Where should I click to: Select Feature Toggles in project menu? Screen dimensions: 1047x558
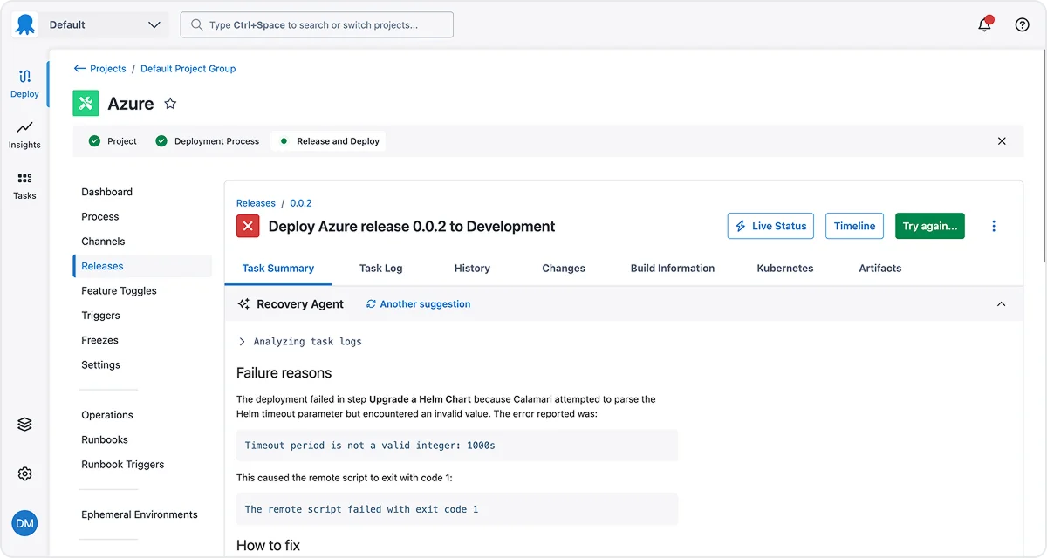click(x=119, y=291)
